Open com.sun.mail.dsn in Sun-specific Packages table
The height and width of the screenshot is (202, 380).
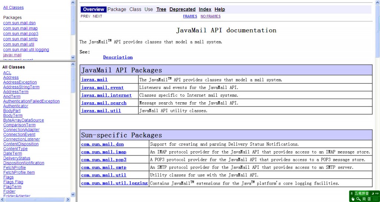[x=102, y=144]
